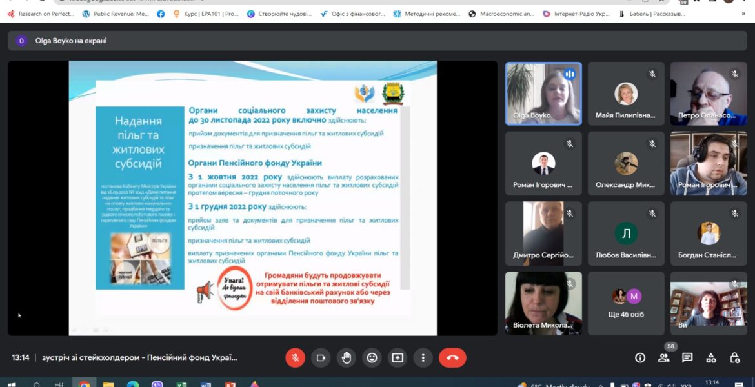Select your own tile labeled 'Ви'
The height and width of the screenshot is (387, 755).
(709, 303)
